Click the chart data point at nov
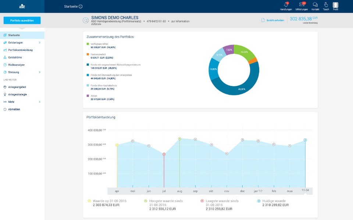353x220 pixels. coord(227,154)
